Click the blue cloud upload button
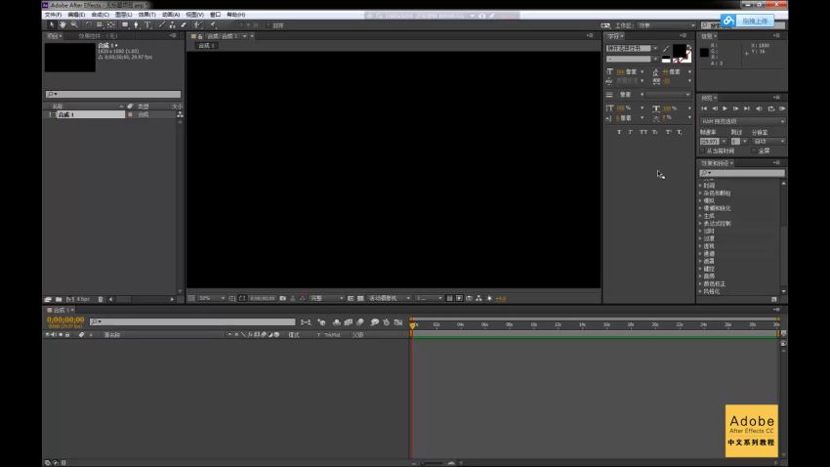The height and width of the screenshot is (467, 830). pyautogui.click(x=747, y=21)
